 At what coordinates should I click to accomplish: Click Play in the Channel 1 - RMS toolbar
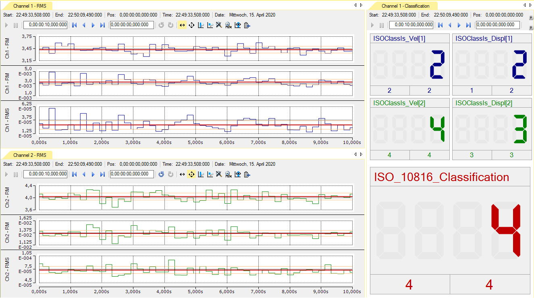click(6, 25)
